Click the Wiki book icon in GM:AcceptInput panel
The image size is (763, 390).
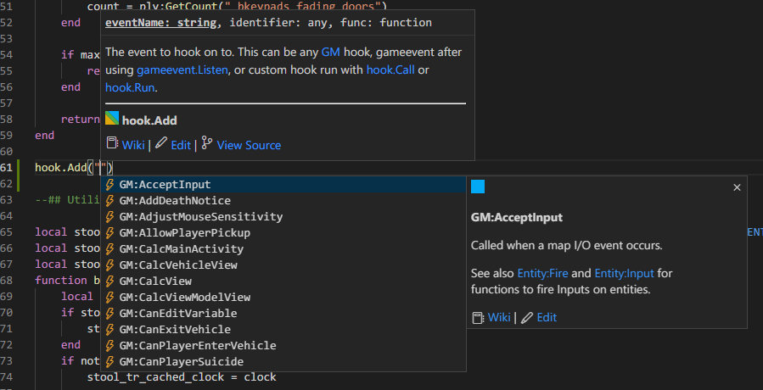478,317
